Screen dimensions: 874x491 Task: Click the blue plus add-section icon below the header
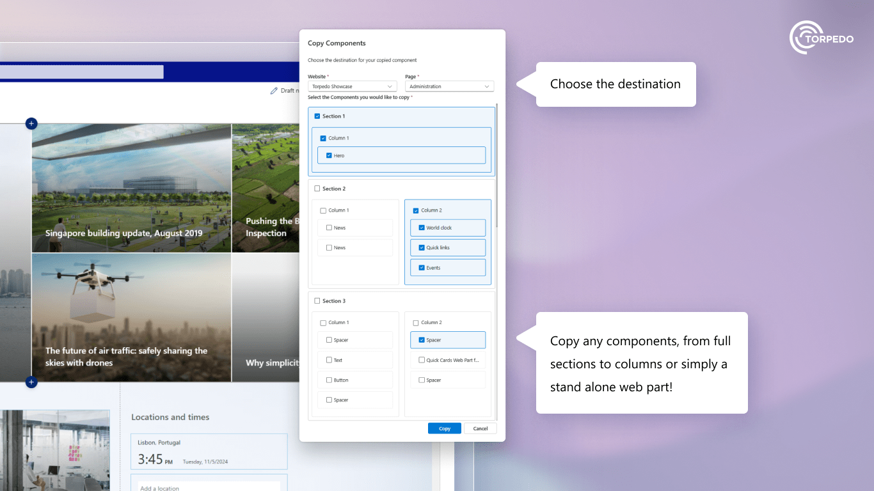(x=31, y=123)
